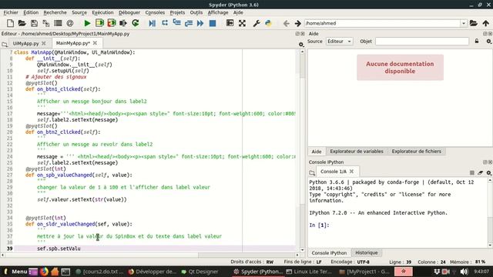Open the Fichier menu
Screen dimensions: 493x277
(x=11, y=12)
